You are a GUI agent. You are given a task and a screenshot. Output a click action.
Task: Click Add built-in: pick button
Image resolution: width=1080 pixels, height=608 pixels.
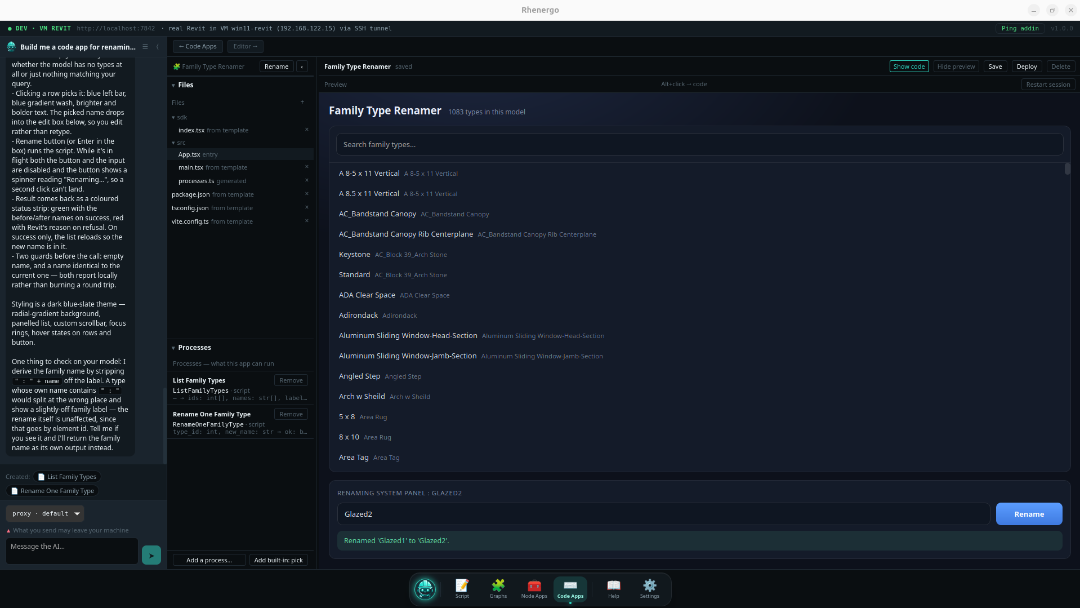(278, 560)
